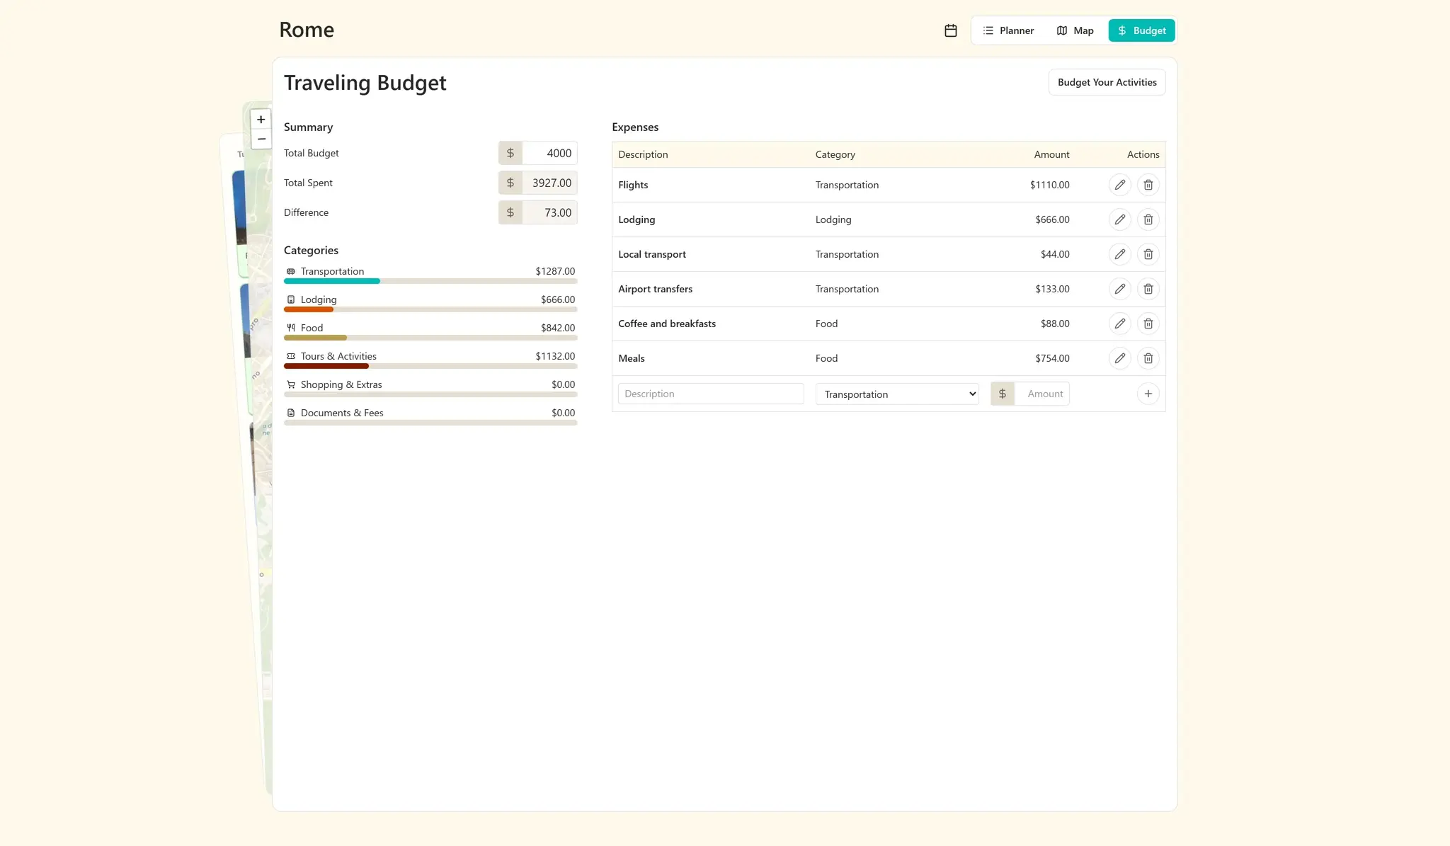The image size is (1450, 846).
Task: Delete the Airport transfers expense
Action: pos(1148,289)
